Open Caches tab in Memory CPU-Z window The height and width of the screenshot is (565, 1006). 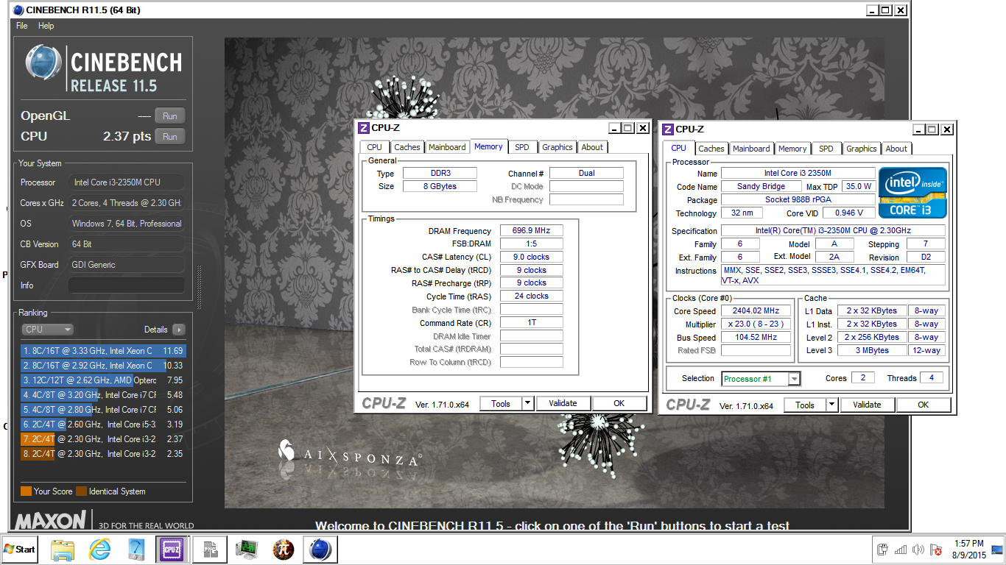pyautogui.click(x=407, y=147)
